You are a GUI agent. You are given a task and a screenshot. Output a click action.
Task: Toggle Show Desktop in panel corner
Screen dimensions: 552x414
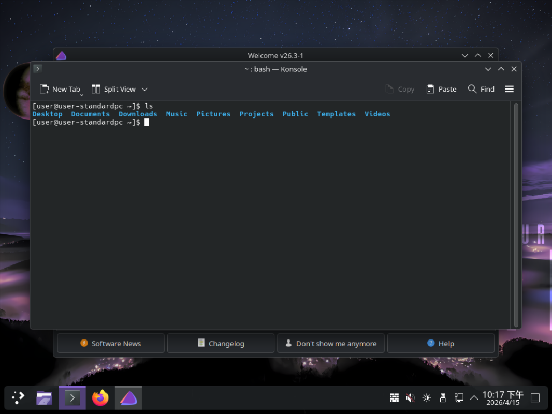(x=535, y=397)
